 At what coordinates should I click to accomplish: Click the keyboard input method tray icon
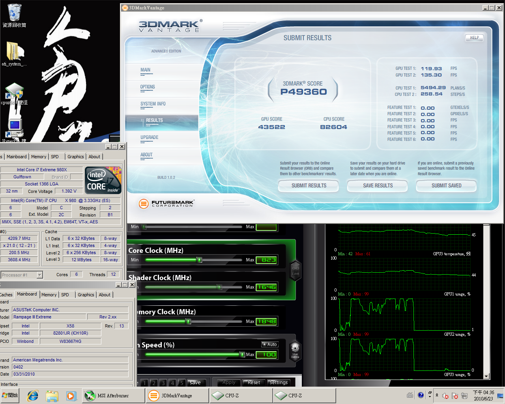tap(410, 395)
